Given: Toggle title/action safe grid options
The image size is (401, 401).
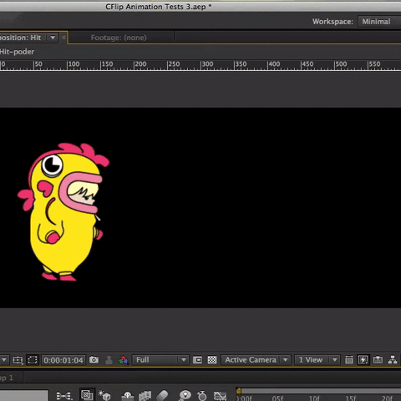Looking at the screenshot, I should 18,360.
